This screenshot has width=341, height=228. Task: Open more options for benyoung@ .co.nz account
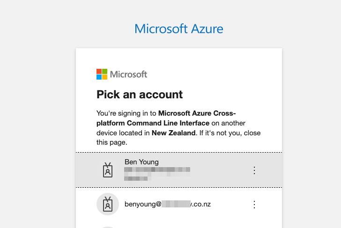(x=254, y=205)
